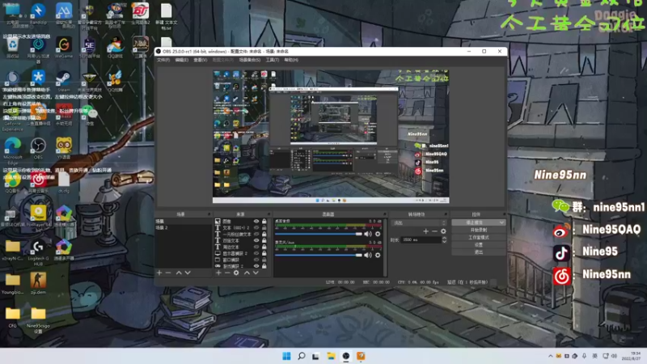Open the 编辑(E) menu
Screen dimensions: 647x364
(x=181, y=60)
